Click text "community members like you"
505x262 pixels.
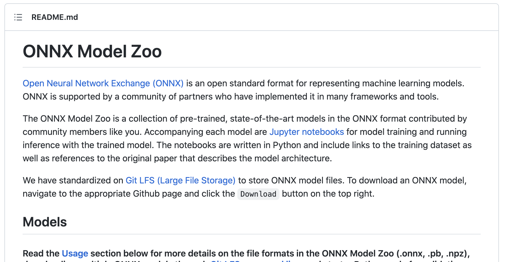coord(82,132)
